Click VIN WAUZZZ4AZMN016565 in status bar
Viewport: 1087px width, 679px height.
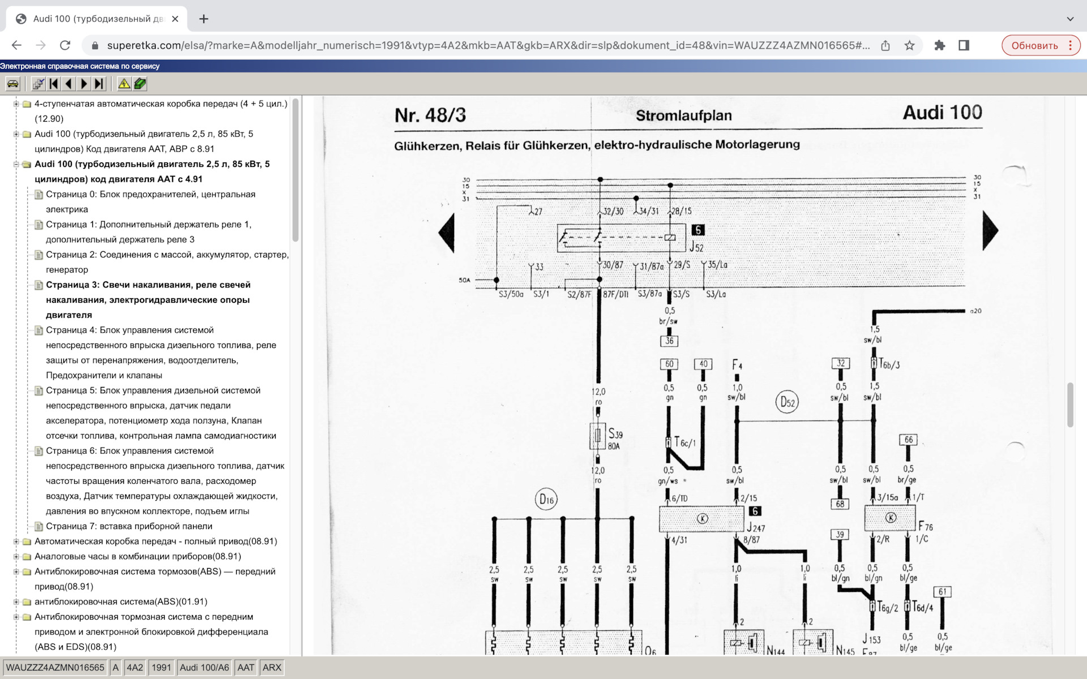(55, 668)
